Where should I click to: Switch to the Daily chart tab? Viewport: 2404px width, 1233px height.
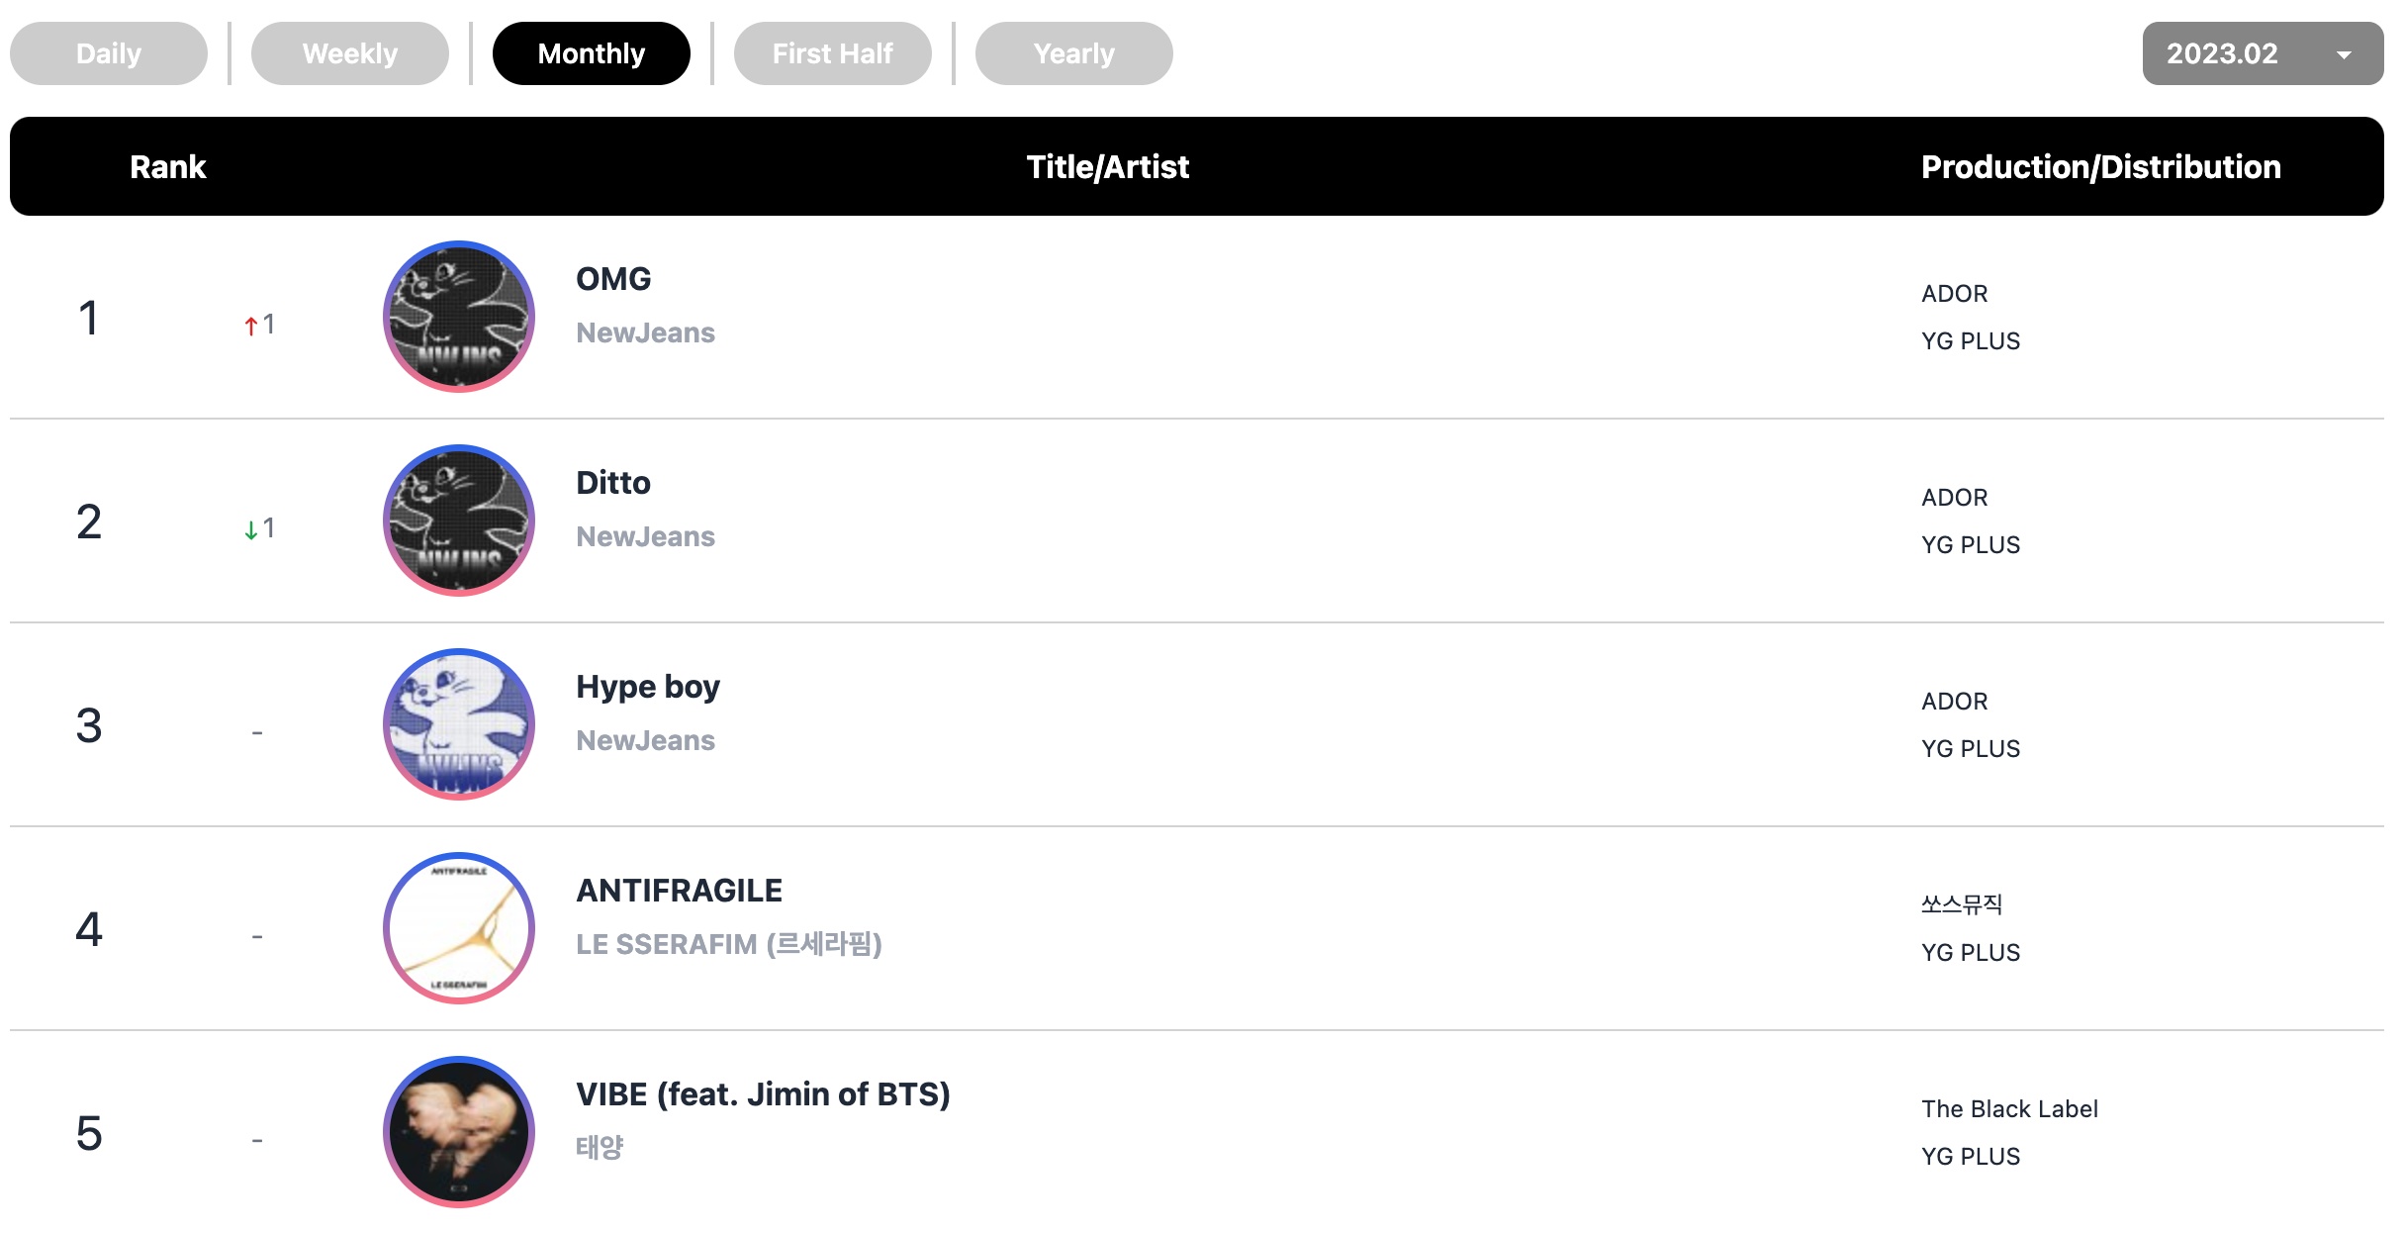click(x=109, y=53)
